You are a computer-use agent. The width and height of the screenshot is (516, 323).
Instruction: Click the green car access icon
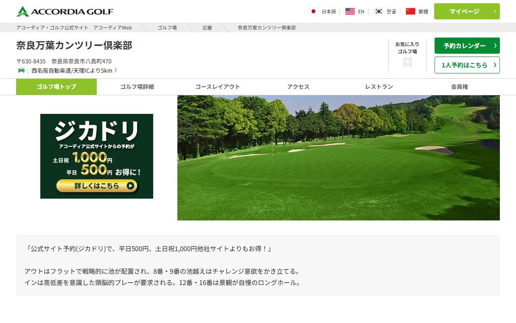pos(21,70)
